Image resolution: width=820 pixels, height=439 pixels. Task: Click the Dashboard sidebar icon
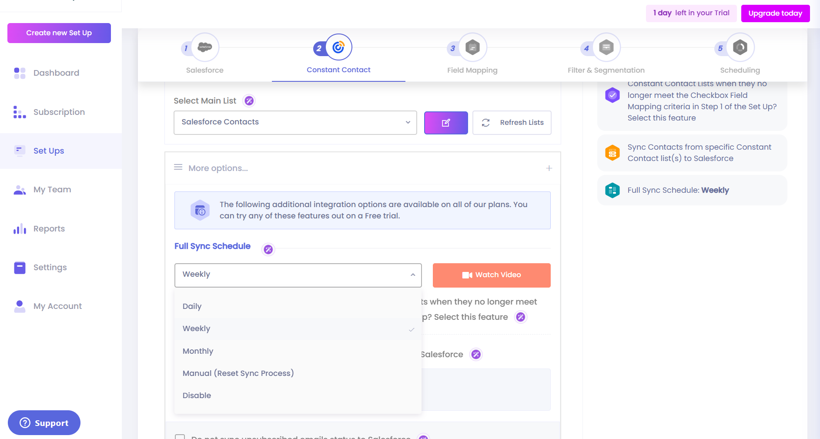(x=20, y=73)
